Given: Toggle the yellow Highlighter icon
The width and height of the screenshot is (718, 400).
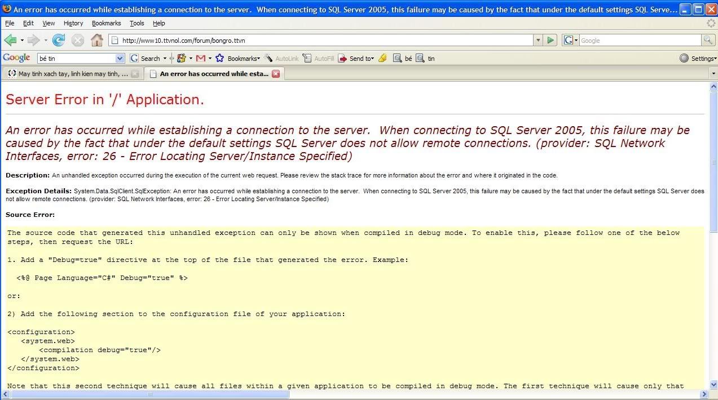Looking at the screenshot, I should (x=382, y=58).
